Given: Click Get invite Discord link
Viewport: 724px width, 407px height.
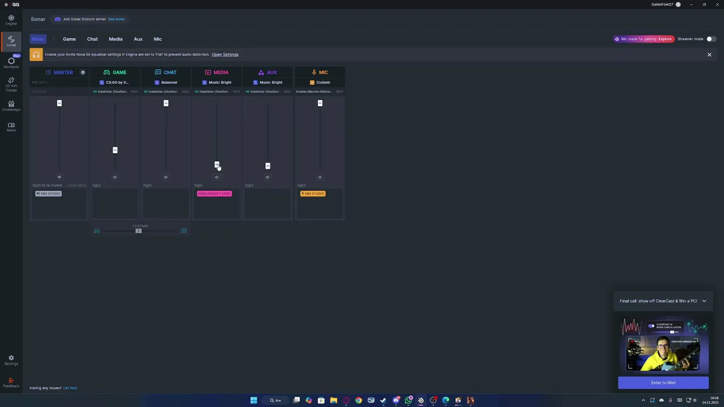Looking at the screenshot, I should (x=116, y=19).
